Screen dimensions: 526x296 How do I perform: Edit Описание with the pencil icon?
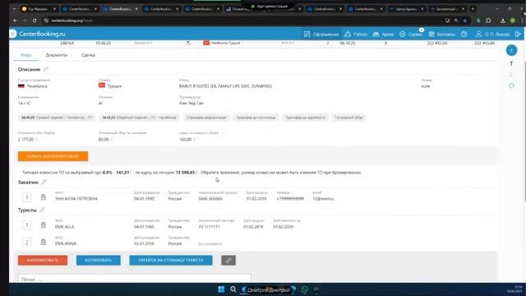[46, 69]
